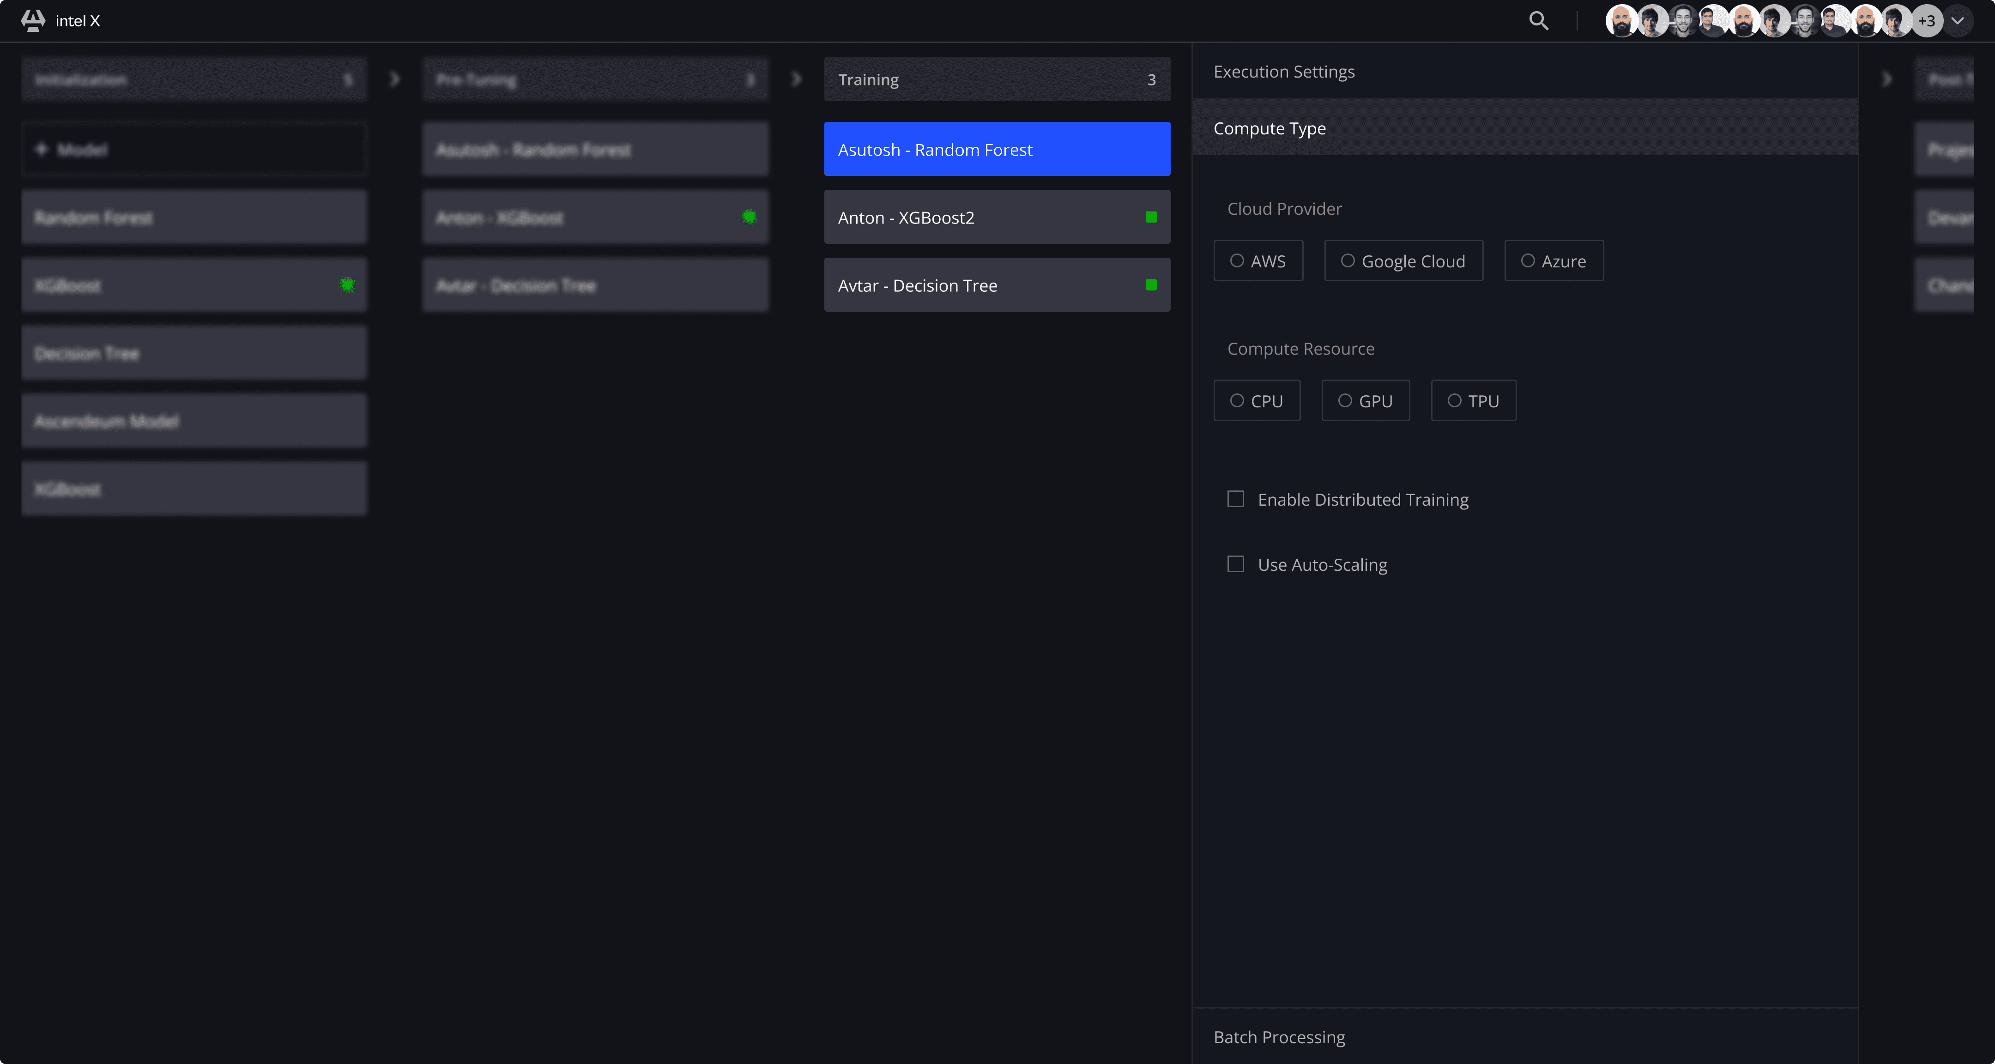
Task: Click the intel X logo icon
Action: (32, 21)
